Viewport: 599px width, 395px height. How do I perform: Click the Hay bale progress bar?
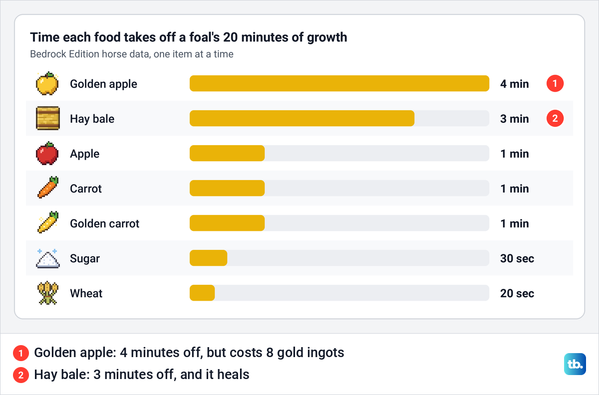point(339,119)
